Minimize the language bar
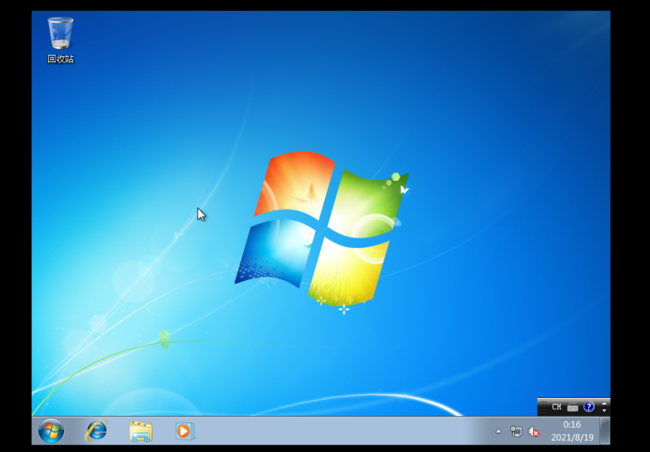Image resolution: width=650 pixels, height=452 pixels. [x=604, y=403]
